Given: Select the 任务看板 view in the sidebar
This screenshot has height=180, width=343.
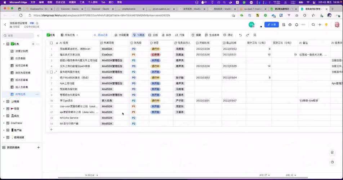Looking at the screenshot, I should (20, 58).
